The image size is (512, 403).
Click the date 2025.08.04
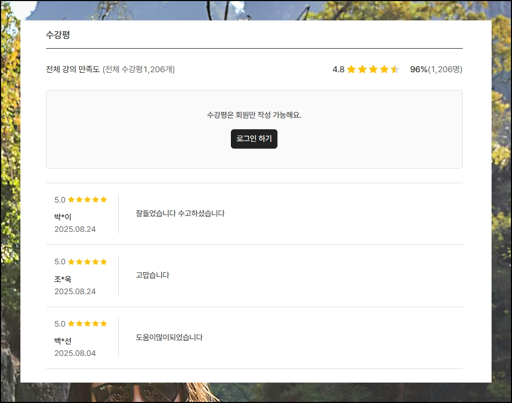[75, 353]
